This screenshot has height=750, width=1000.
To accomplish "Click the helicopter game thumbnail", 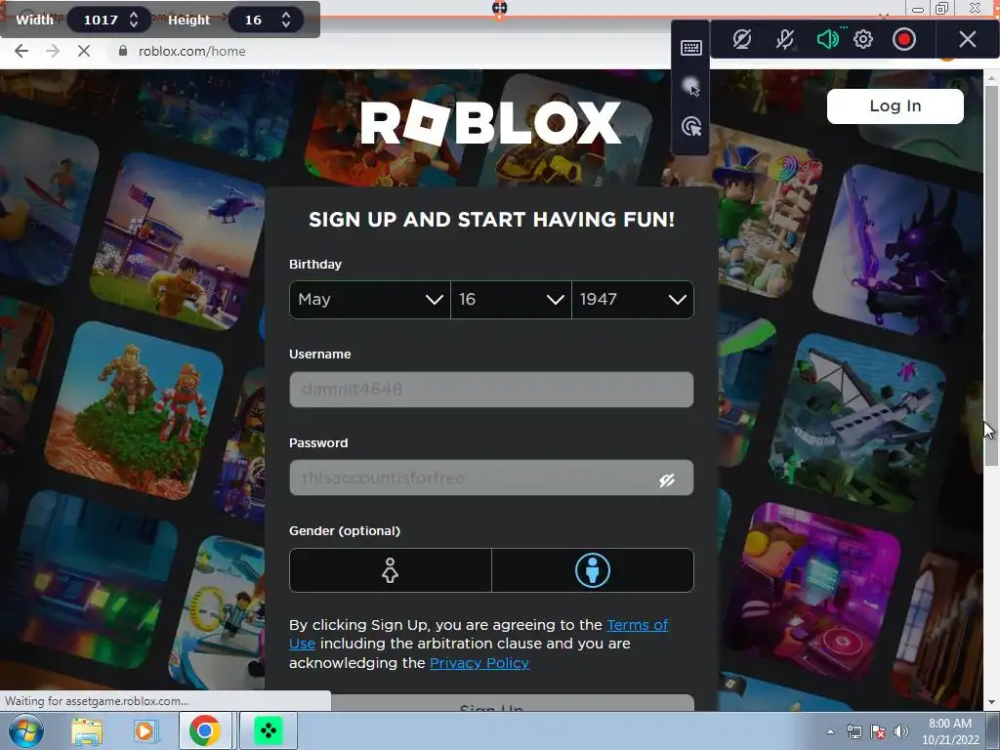I will (178, 241).
